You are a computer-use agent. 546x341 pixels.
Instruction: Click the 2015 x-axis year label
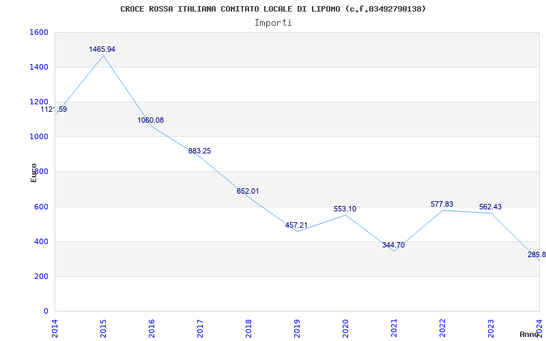(103, 328)
